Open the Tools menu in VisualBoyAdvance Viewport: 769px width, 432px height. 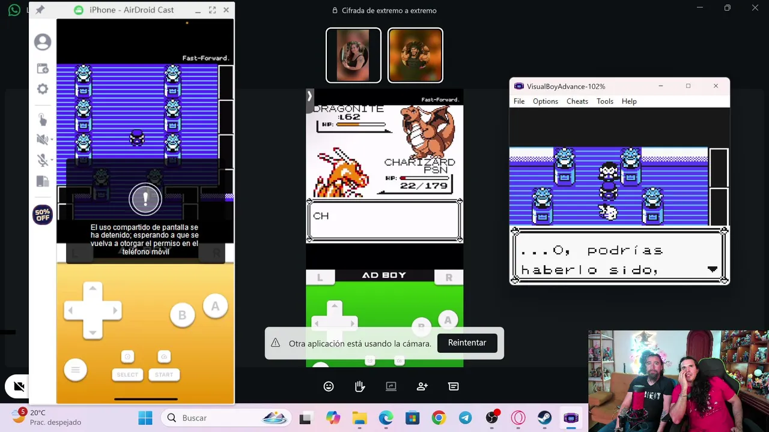click(x=605, y=101)
